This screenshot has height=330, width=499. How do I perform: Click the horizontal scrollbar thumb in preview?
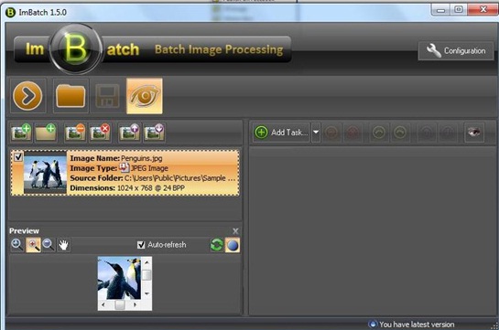point(120,305)
